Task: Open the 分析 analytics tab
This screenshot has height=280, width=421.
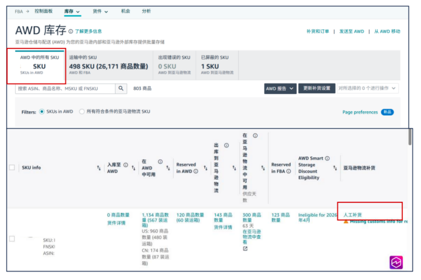Action: tap(146, 11)
